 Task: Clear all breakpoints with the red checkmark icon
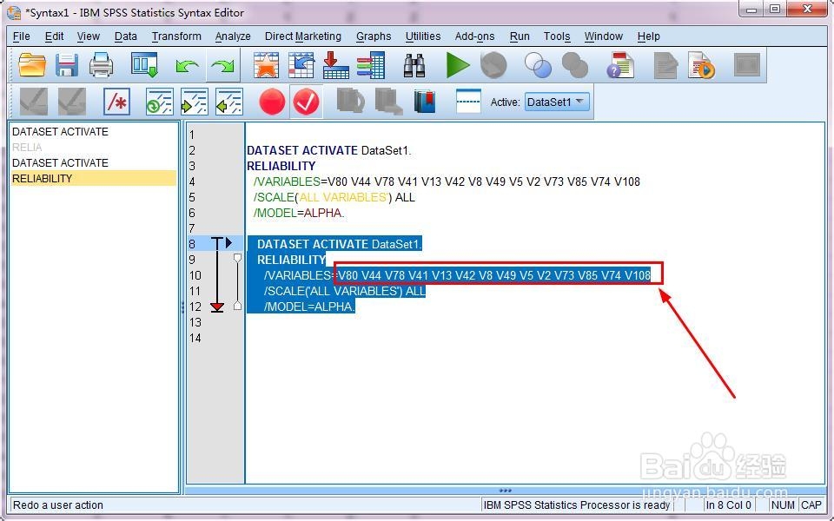pyautogui.click(x=307, y=102)
